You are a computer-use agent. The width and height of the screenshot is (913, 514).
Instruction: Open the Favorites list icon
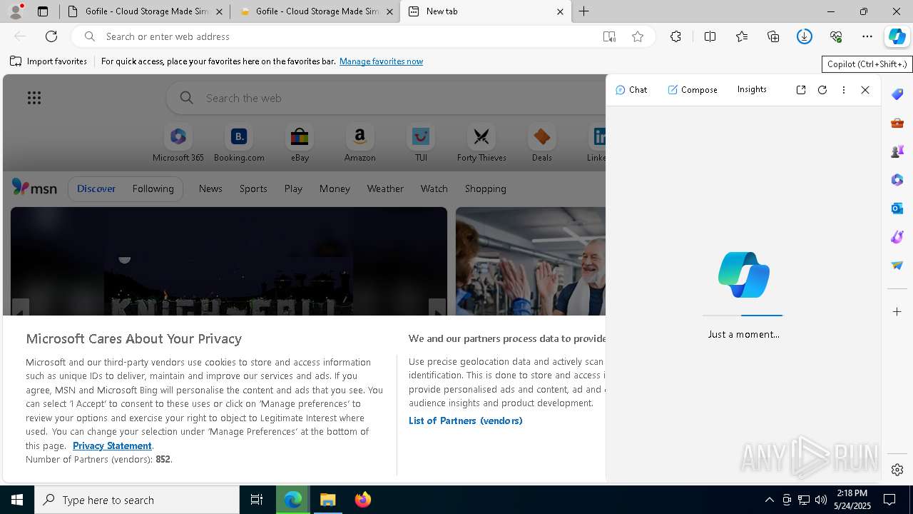(742, 36)
